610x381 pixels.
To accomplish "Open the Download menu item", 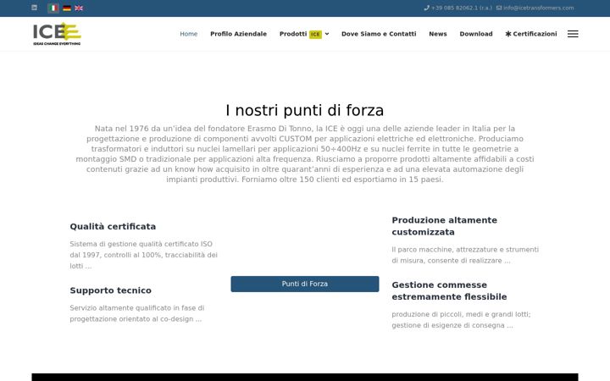I will (476, 34).
